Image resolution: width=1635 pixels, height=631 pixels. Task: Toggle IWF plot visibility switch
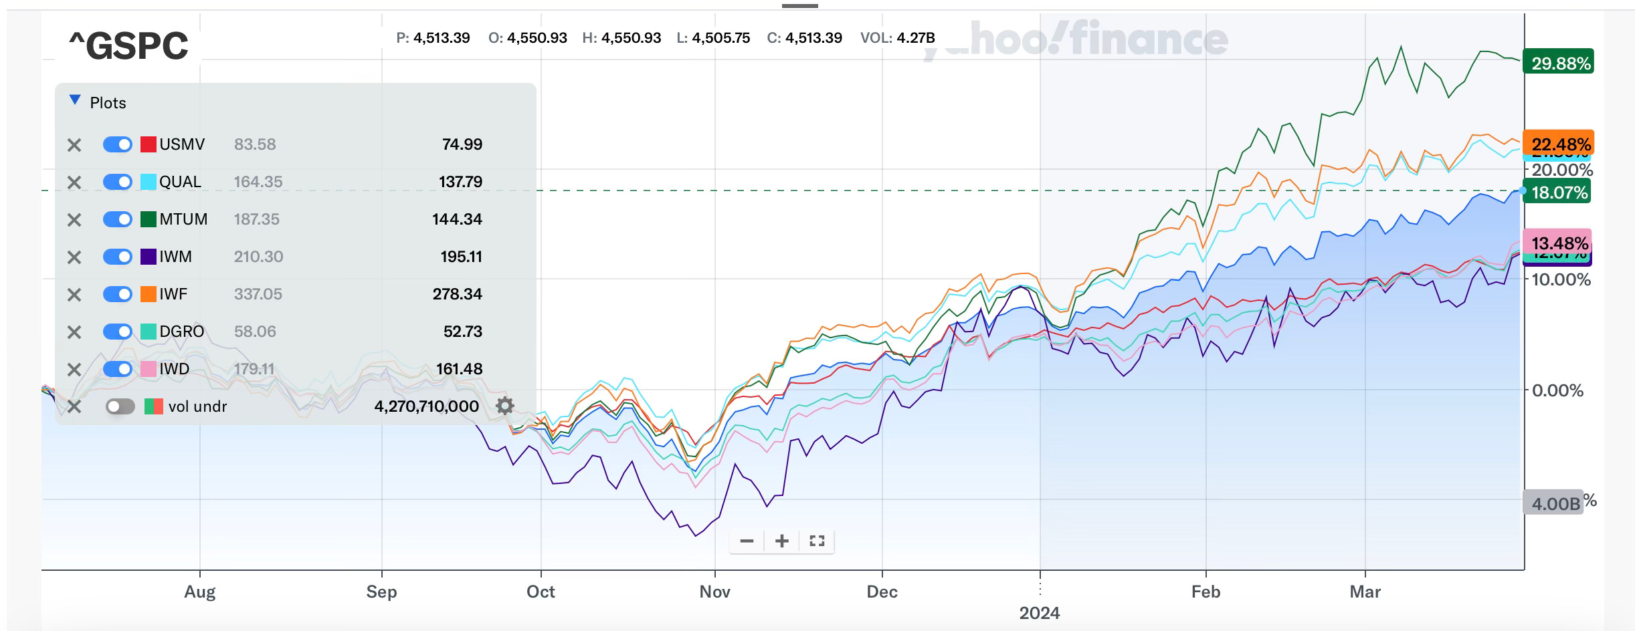pos(118,294)
